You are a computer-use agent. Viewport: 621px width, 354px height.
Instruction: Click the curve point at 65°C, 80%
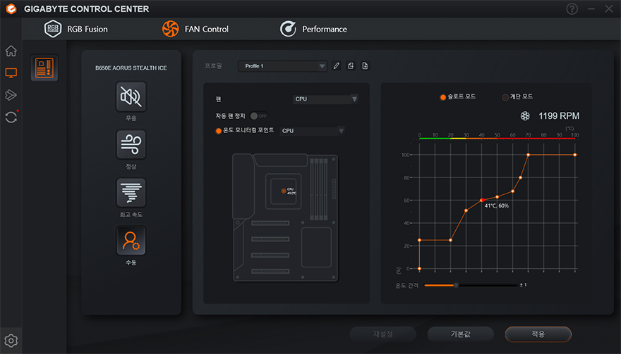[x=520, y=177]
